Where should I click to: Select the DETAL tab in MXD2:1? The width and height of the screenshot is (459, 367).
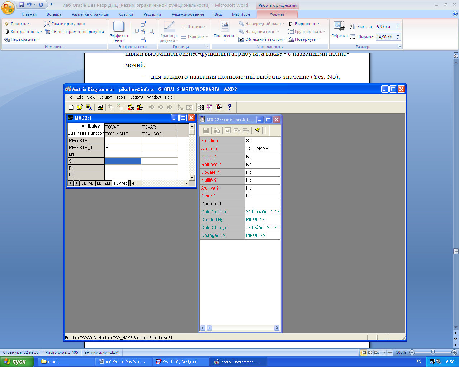[x=87, y=183]
